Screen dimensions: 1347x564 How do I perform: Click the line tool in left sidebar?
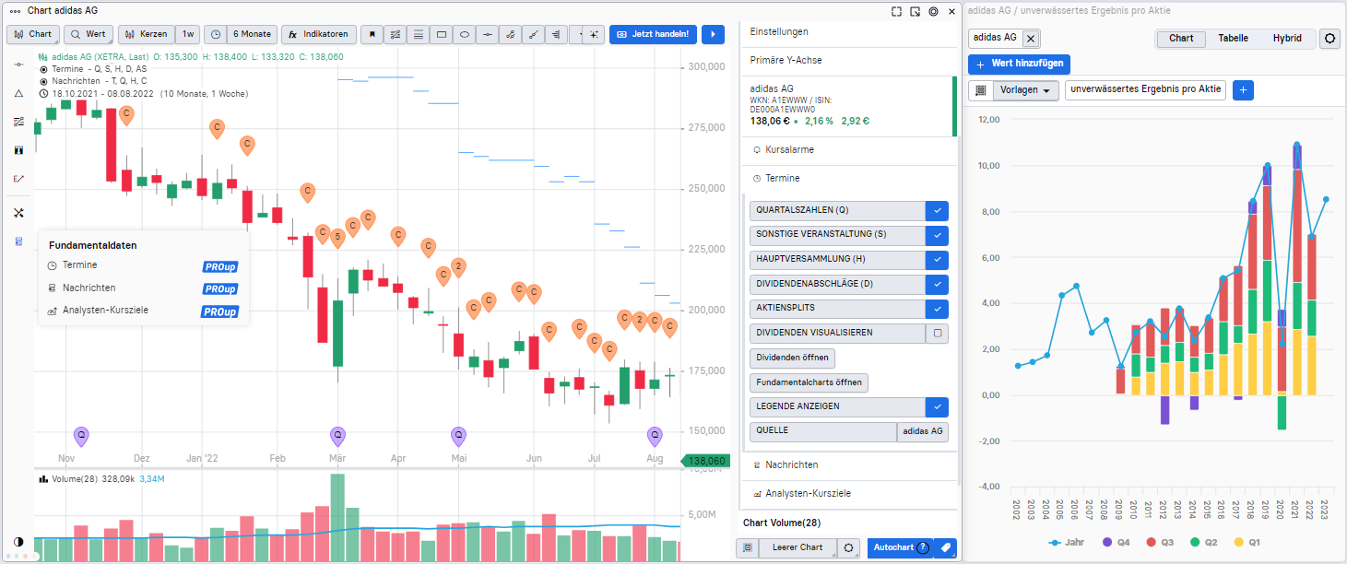click(18, 65)
